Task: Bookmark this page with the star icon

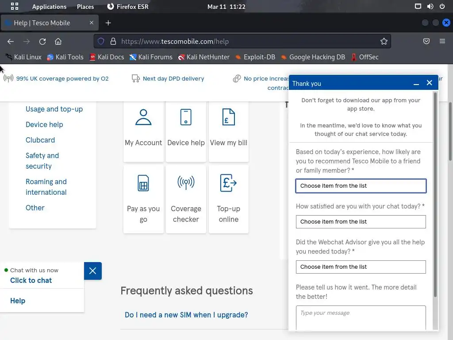Action: click(384, 41)
